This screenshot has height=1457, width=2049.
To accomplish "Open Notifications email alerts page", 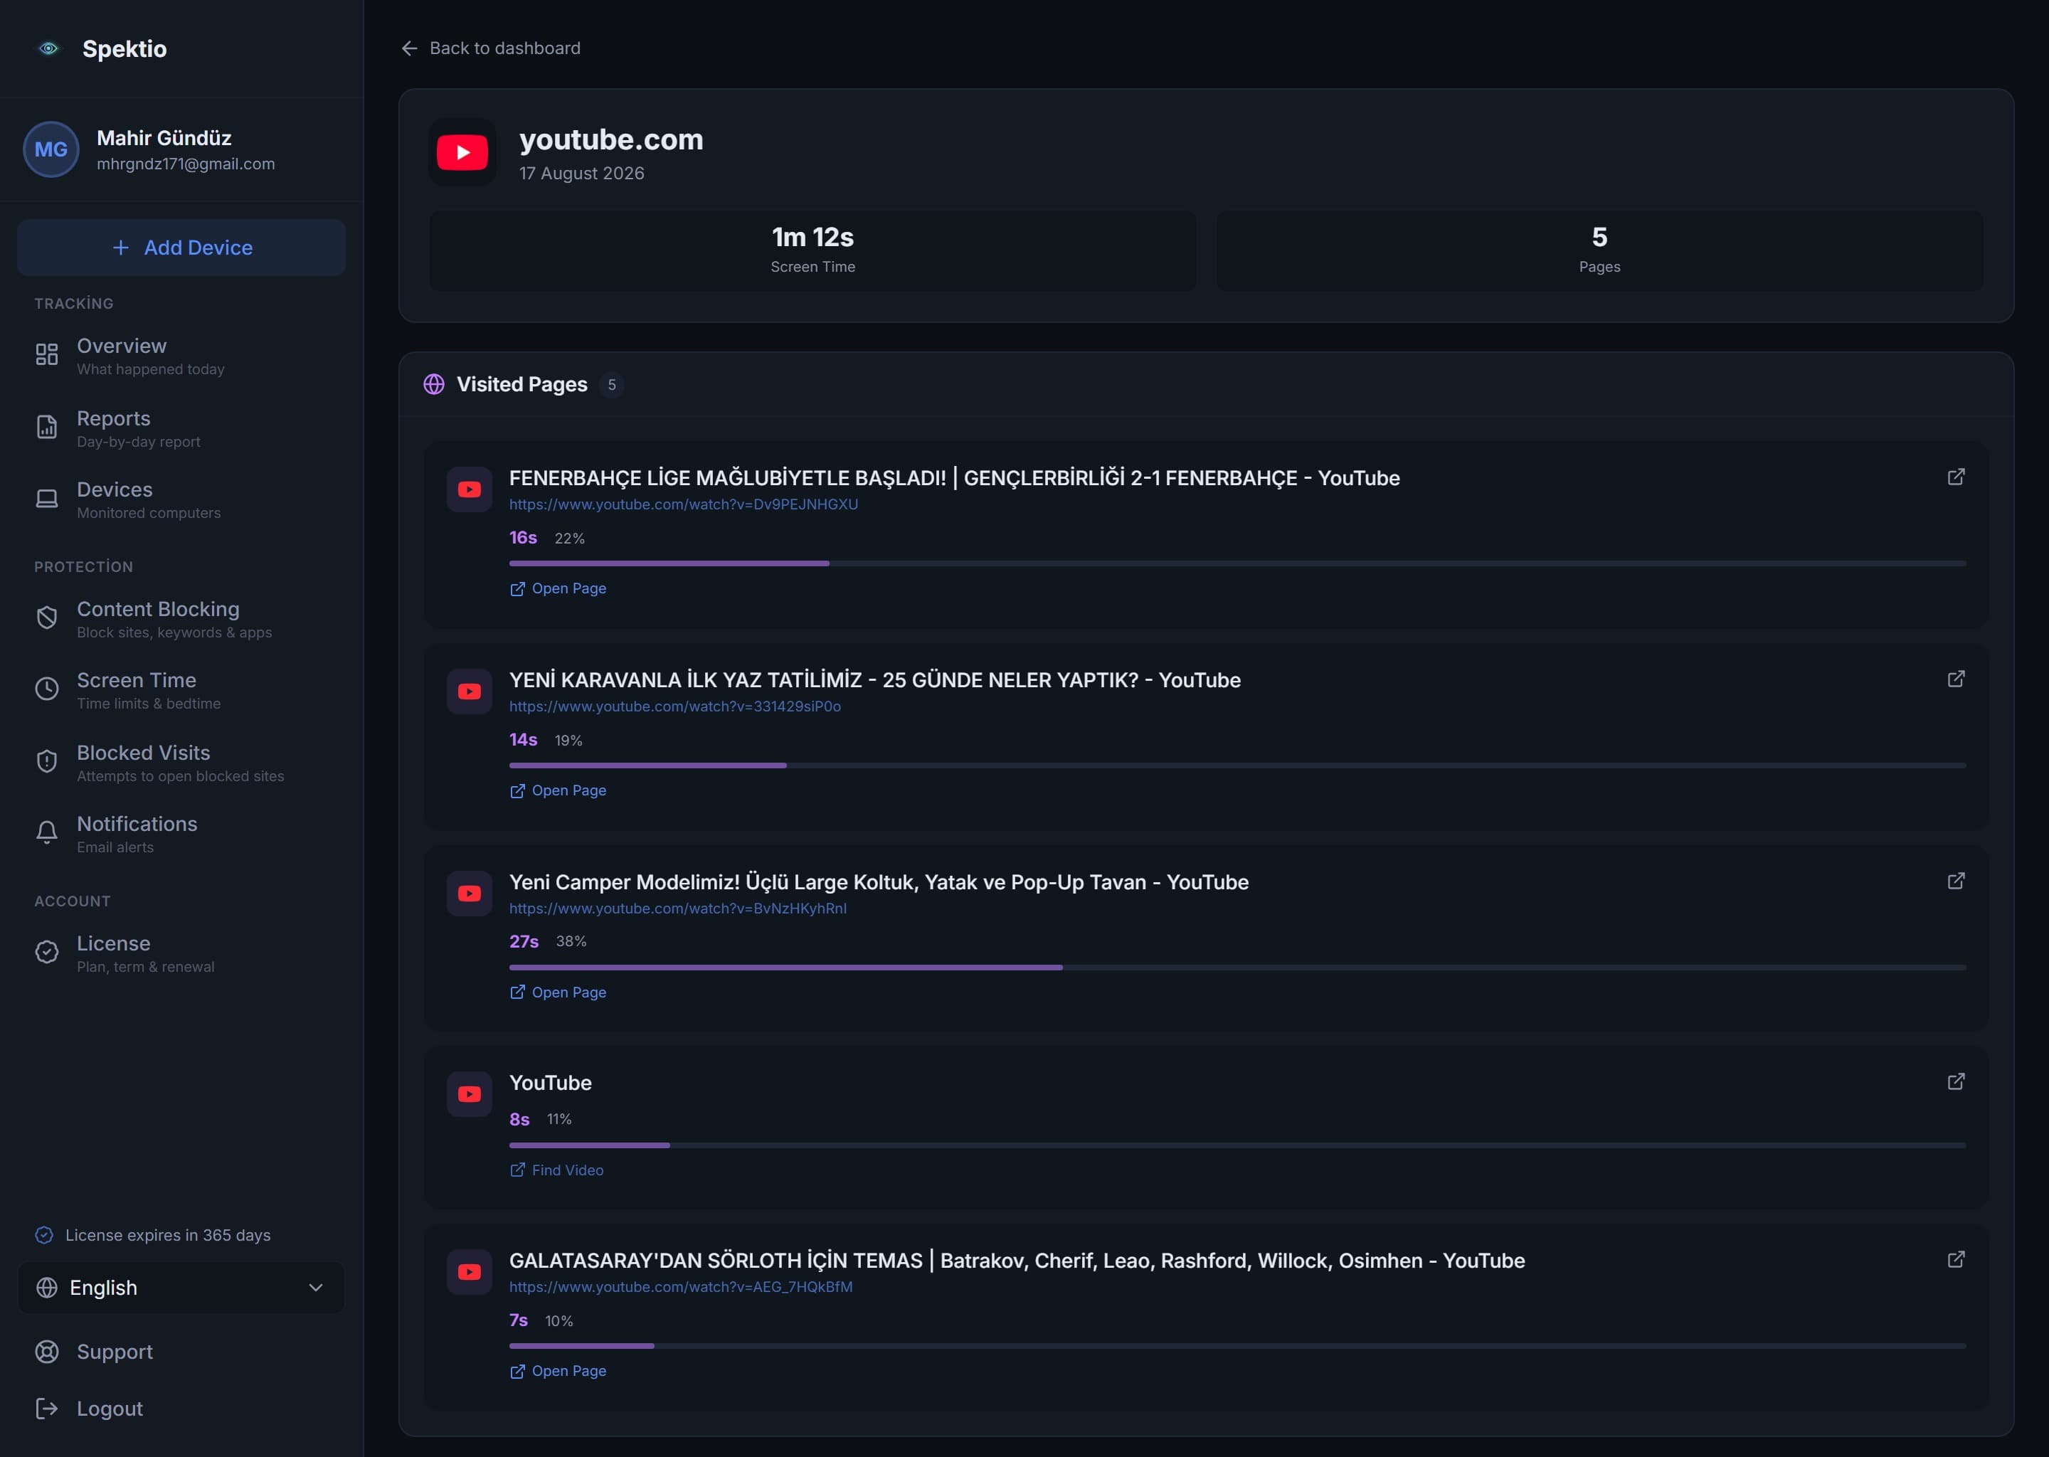I will [181, 835].
